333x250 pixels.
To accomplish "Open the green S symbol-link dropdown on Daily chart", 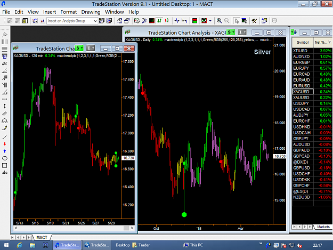I will click(x=231, y=32).
